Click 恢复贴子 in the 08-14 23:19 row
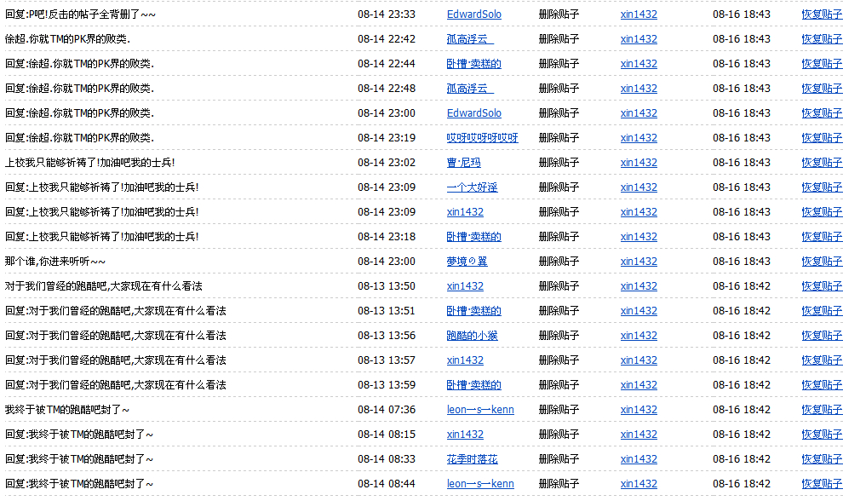Viewport: 843px width, 501px height. point(822,138)
